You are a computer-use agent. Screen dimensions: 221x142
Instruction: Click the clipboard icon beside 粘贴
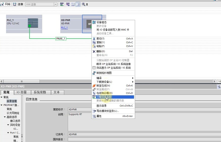pos(94,46)
